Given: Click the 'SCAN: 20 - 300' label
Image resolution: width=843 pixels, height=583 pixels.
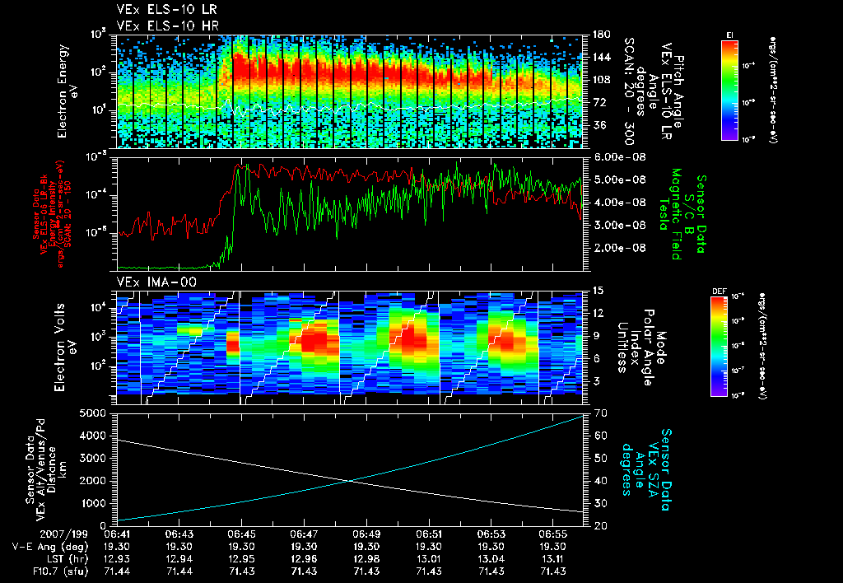Looking at the screenshot, I should [629, 91].
